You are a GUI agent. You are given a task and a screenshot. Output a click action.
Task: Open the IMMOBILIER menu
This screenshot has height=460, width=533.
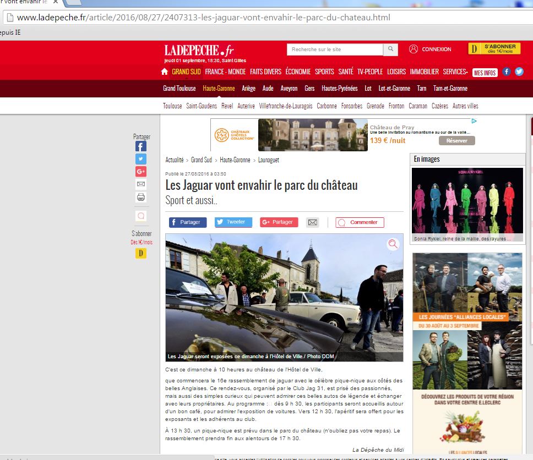pyautogui.click(x=424, y=72)
